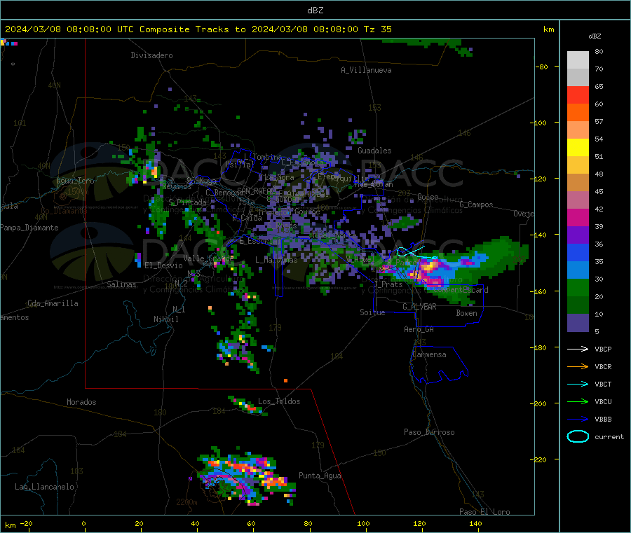Click the 'VBCT' legend label

pos(603,385)
